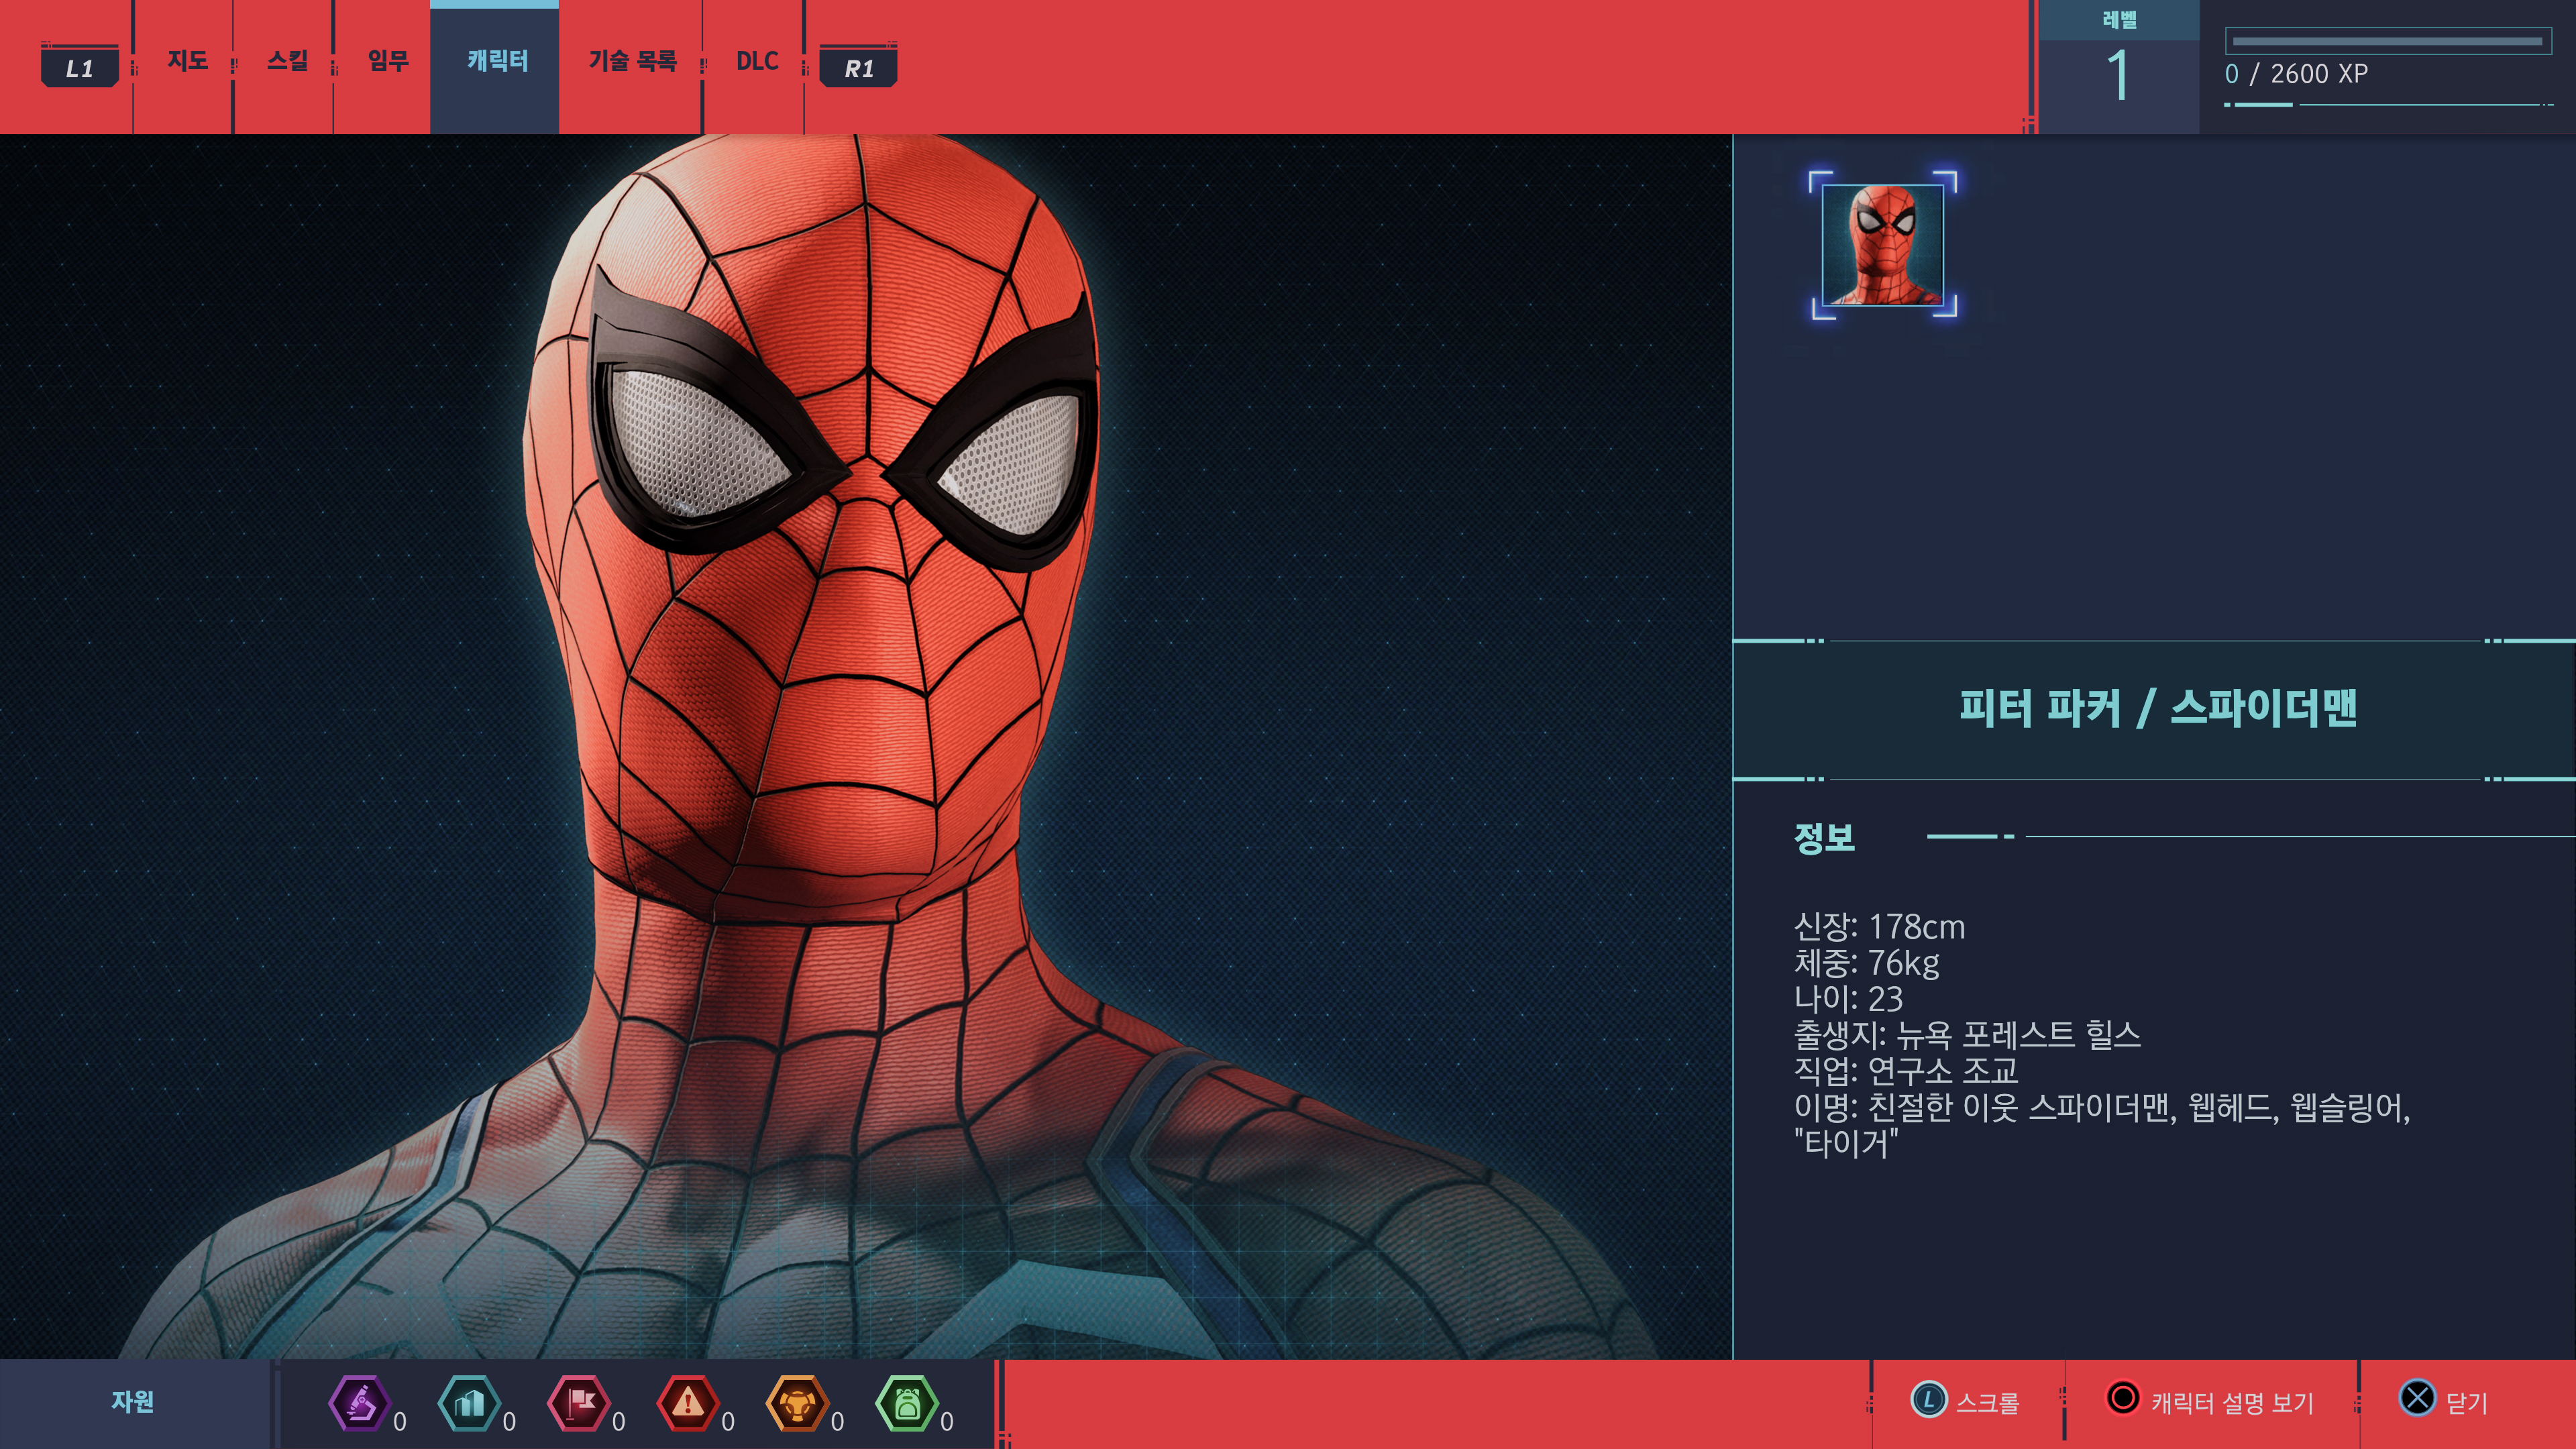The width and height of the screenshot is (2576, 1449).
Task: Click the orange challenge token icon
Action: coord(797,1404)
